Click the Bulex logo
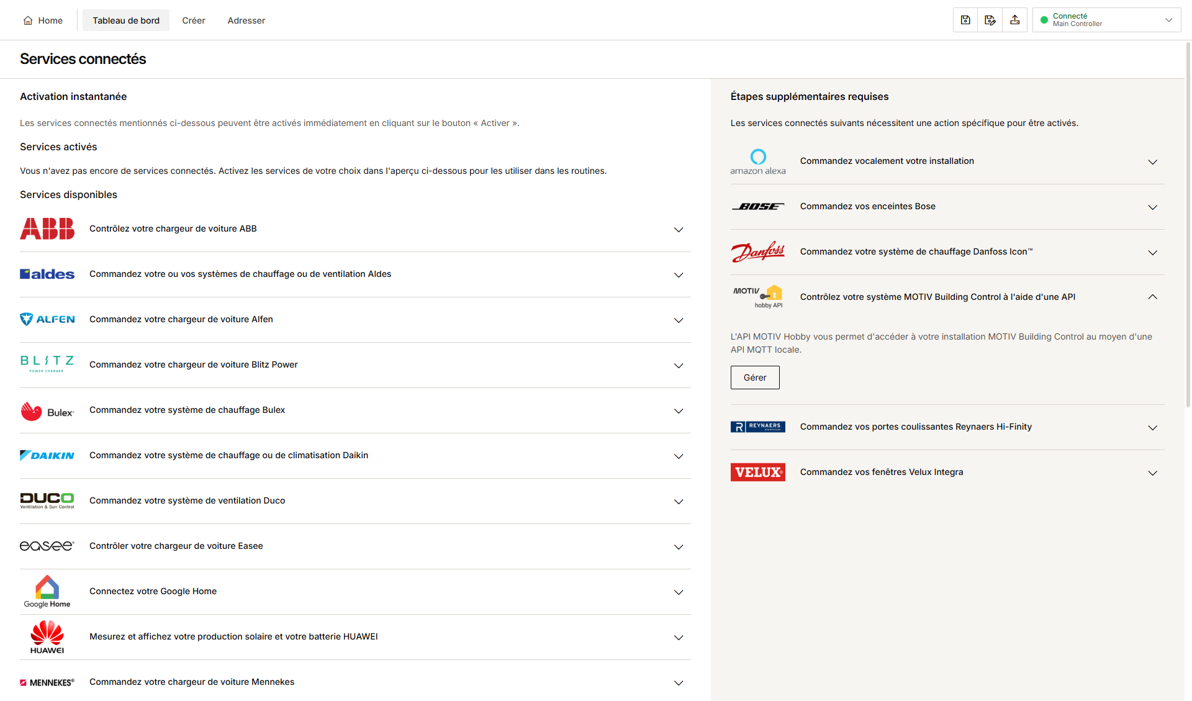The image size is (1192, 701). pyautogui.click(x=47, y=411)
